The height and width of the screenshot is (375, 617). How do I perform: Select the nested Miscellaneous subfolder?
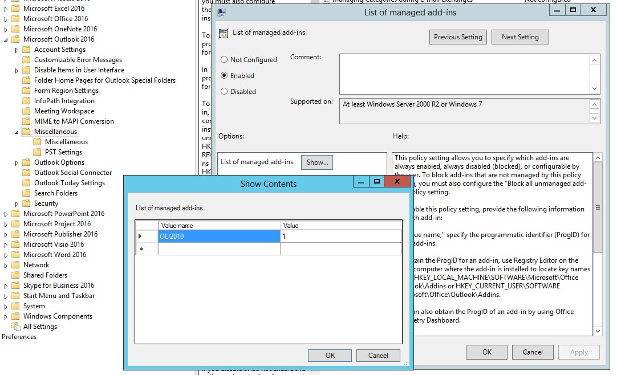[x=66, y=141]
